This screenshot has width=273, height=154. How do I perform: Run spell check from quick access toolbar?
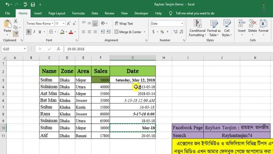(x=25, y=4)
